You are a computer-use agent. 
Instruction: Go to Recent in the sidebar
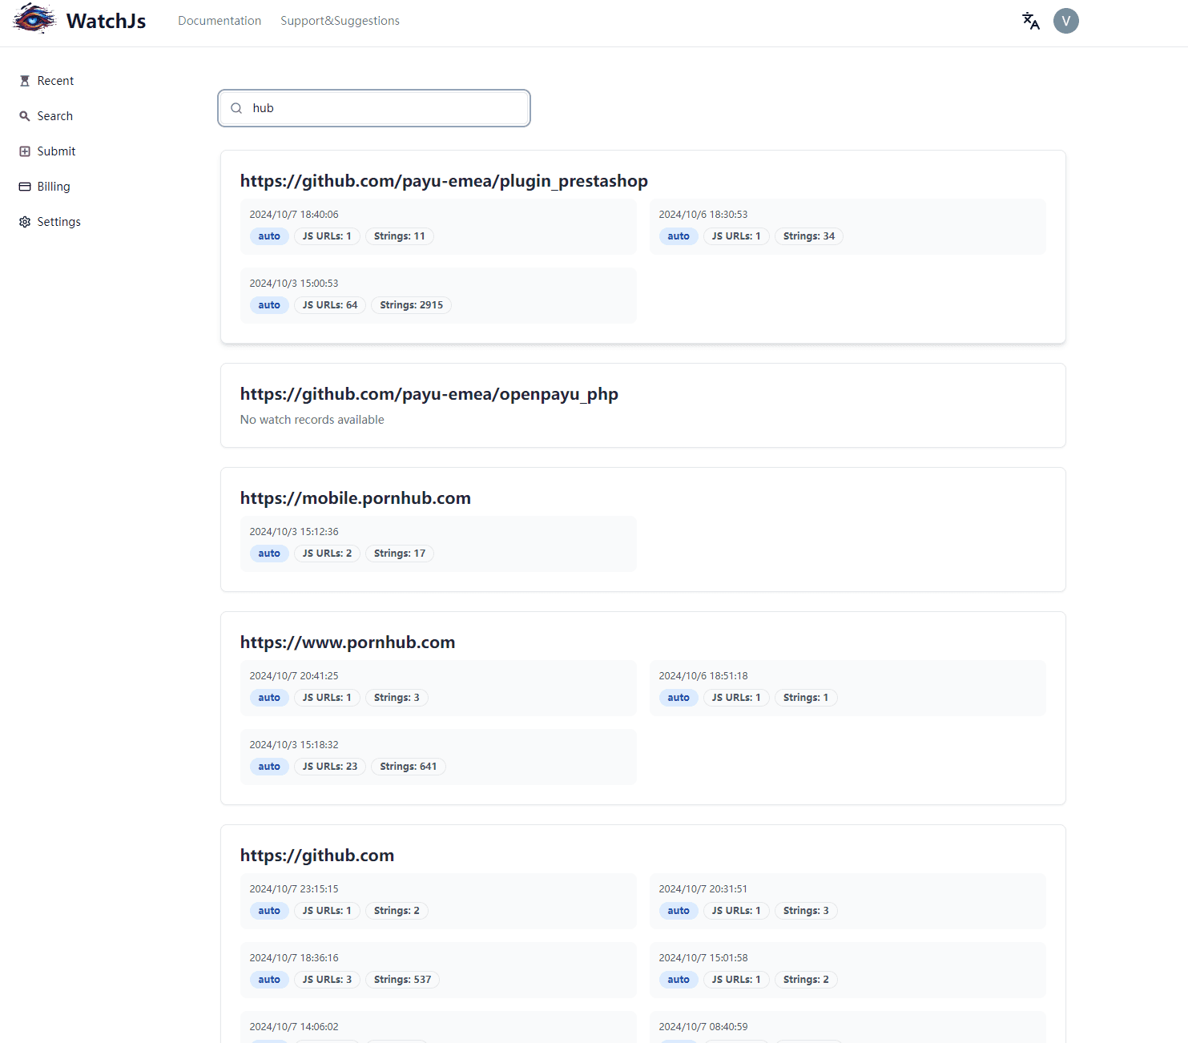pos(55,81)
